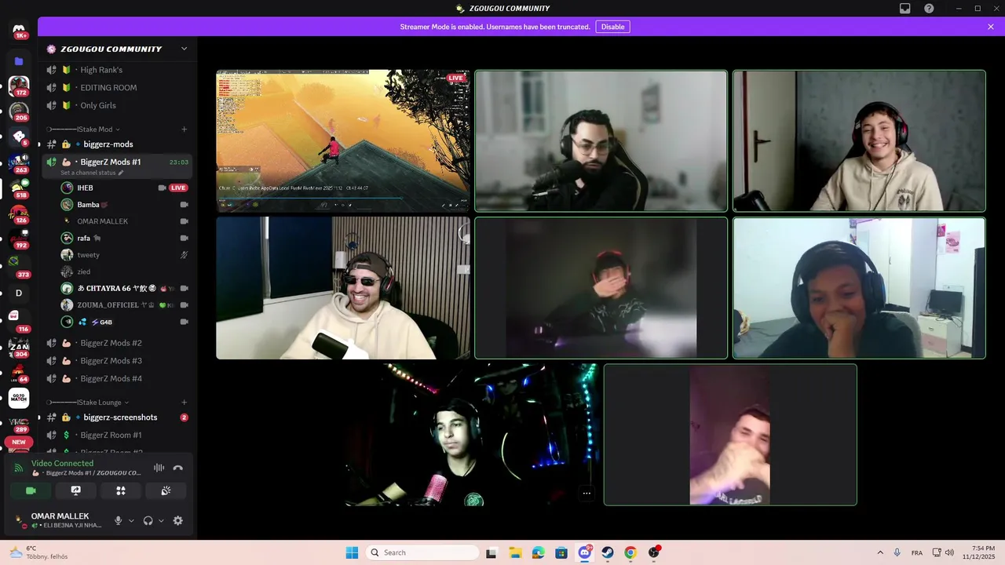Set a channel status

[92, 173]
